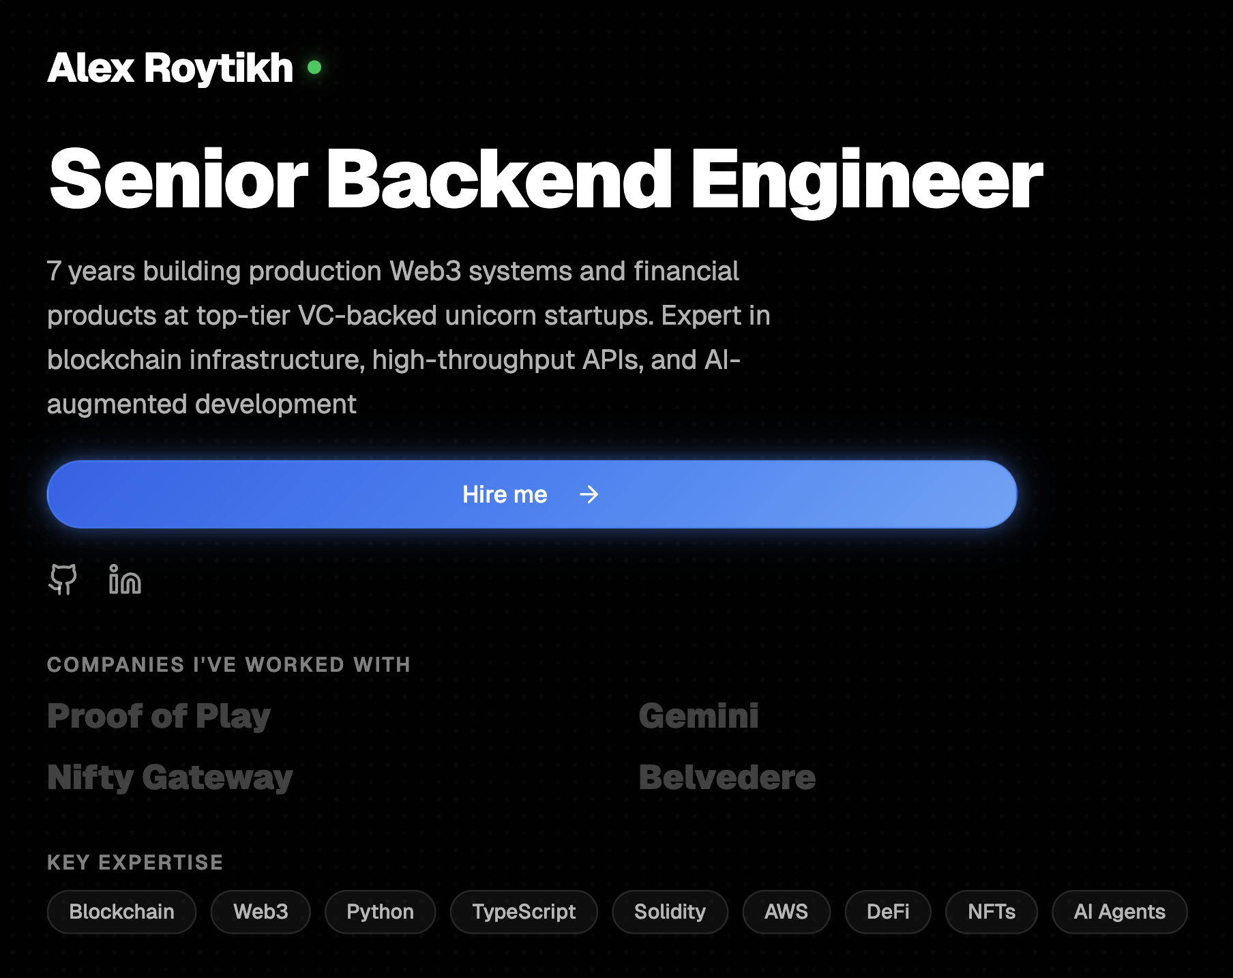Click the 'KEY EXPERTISE' label
This screenshot has height=978, width=1233.
click(135, 863)
